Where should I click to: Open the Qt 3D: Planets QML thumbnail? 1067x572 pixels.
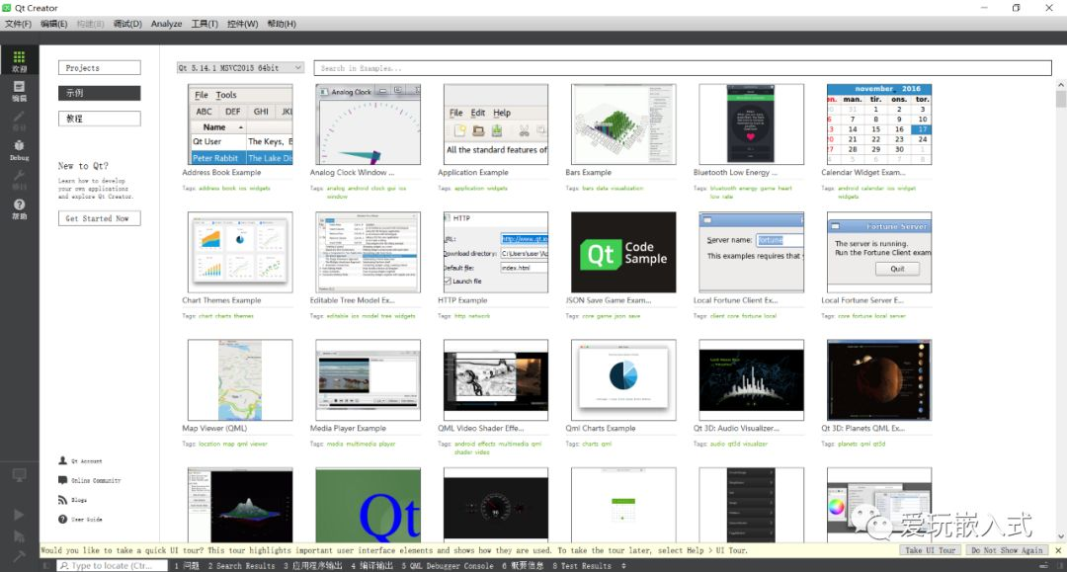tap(879, 380)
